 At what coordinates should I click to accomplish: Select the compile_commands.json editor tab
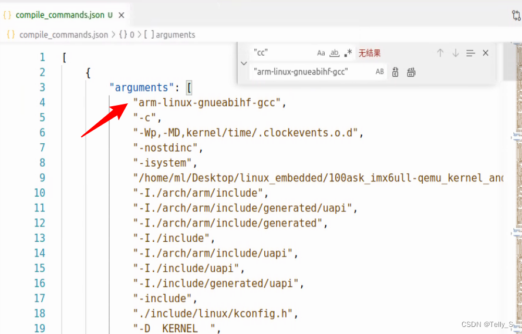(63, 15)
